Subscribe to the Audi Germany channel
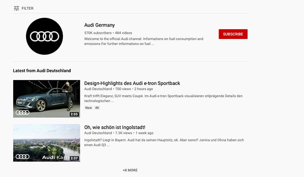 click(233, 34)
